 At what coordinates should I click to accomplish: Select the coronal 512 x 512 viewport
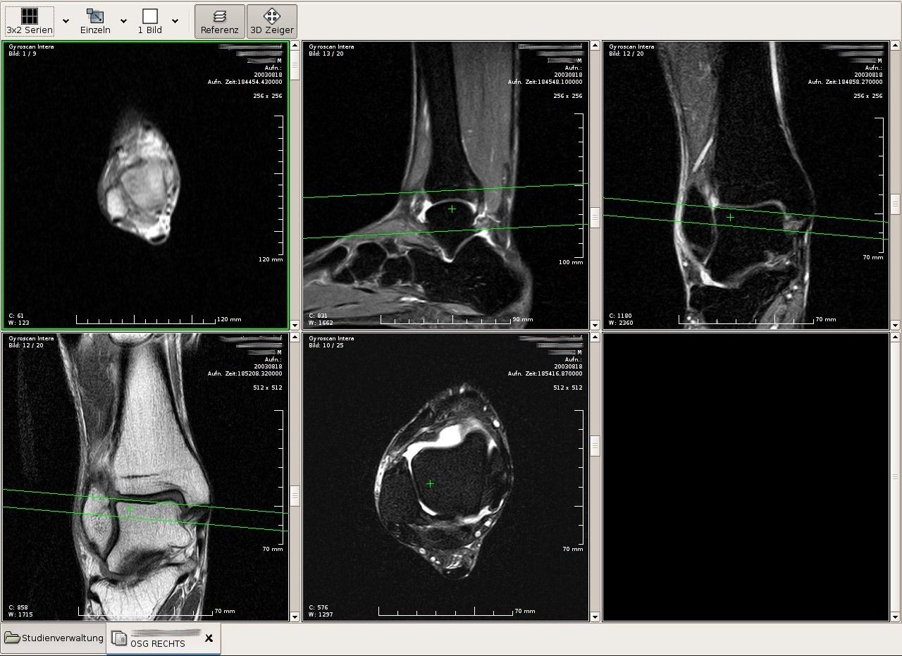(146, 477)
